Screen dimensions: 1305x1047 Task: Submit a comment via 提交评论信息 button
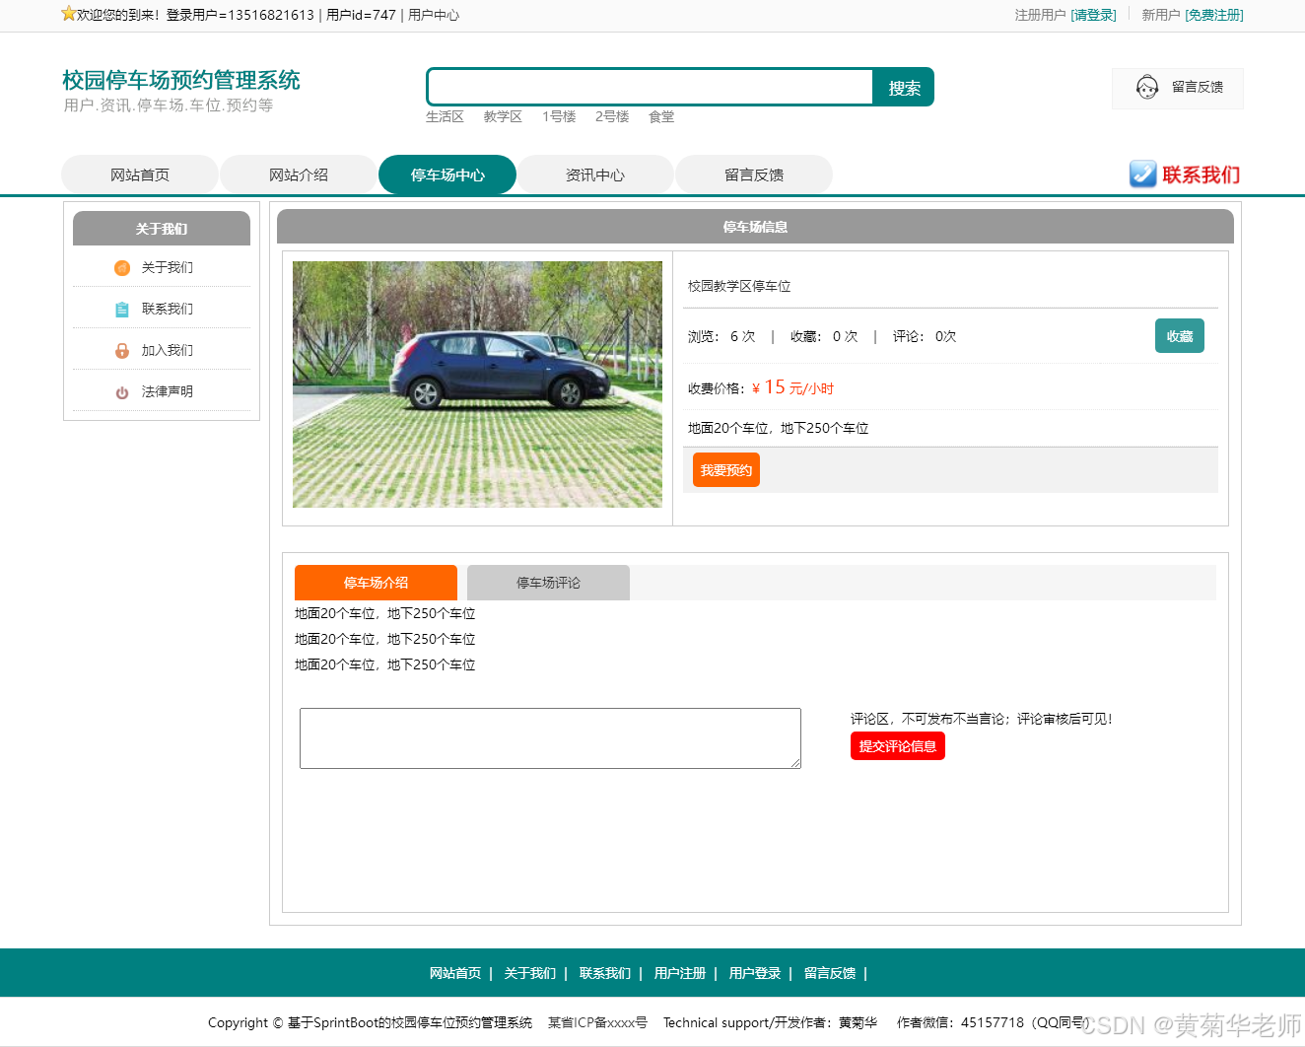(897, 745)
